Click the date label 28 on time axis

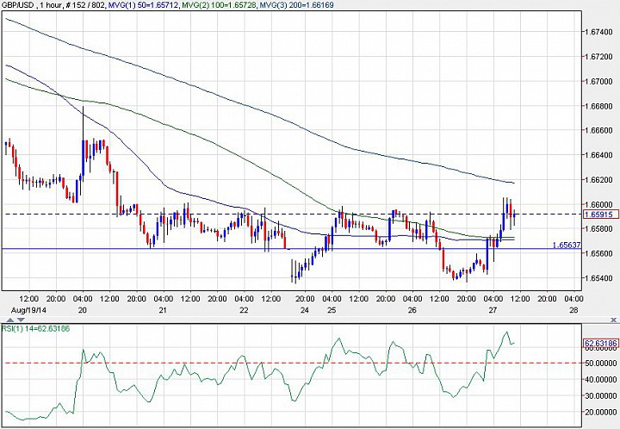tap(574, 310)
